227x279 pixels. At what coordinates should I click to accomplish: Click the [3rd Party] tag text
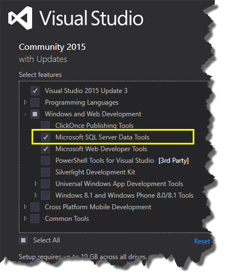(174, 161)
